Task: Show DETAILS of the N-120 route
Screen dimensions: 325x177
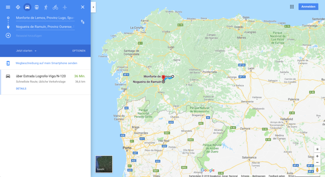Action: pyautogui.click(x=21, y=89)
